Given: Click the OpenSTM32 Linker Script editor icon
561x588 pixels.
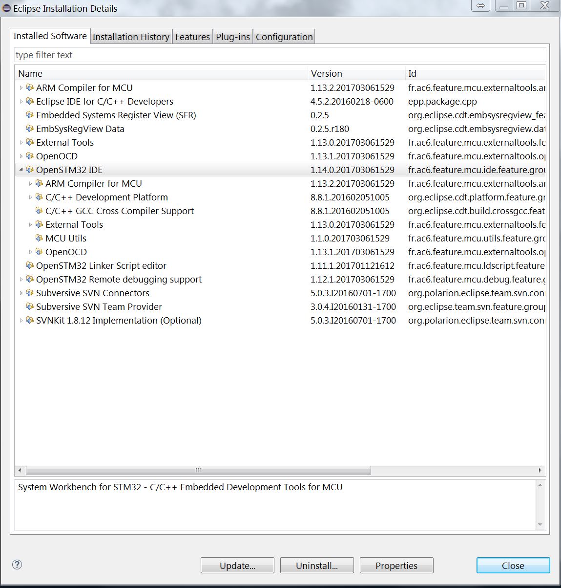Looking at the screenshot, I should pos(30,265).
